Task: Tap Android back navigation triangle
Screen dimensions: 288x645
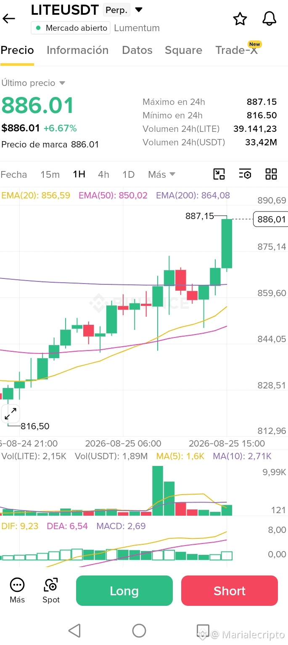Action: pos(74,630)
